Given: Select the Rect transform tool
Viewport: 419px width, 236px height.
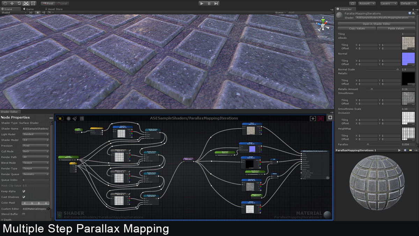Looking at the screenshot, I should [33, 3].
